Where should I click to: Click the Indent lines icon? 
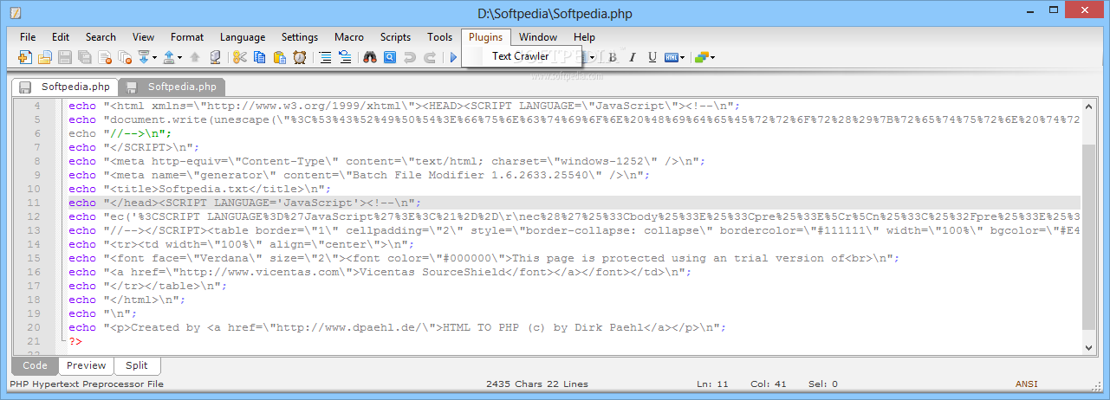(x=325, y=58)
